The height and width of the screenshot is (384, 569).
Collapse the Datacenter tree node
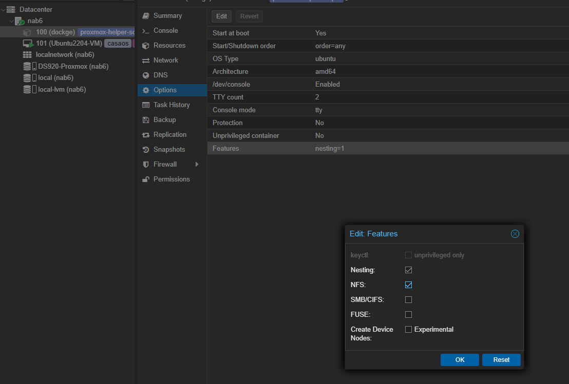4,10
